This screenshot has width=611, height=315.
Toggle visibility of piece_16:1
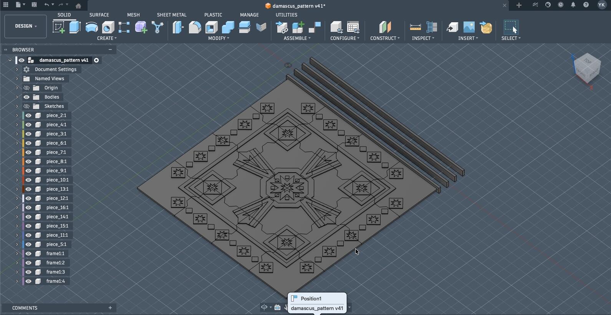click(28, 208)
